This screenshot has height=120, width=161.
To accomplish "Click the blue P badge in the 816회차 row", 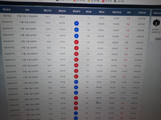I will pos(76,93).
